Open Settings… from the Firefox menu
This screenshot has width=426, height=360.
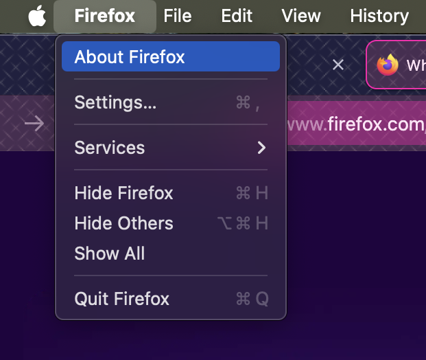coord(171,102)
